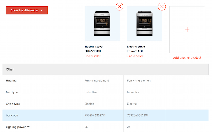Select the Oven type row label

pos(13,104)
